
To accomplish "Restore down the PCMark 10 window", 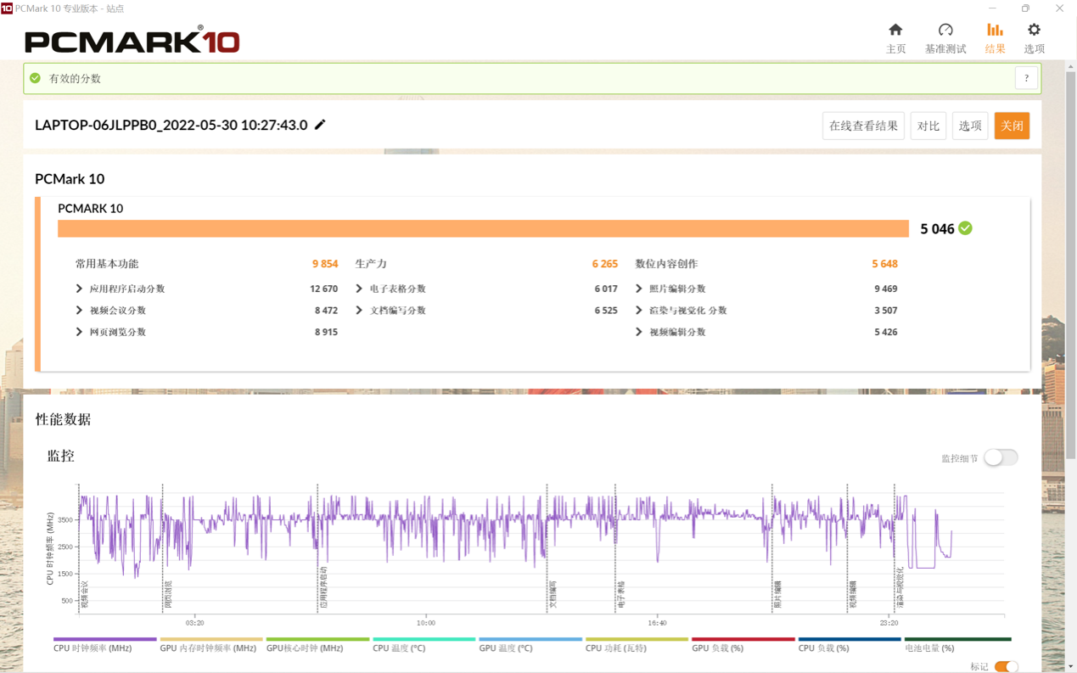I will pyautogui.click(x=1025, y=8).
